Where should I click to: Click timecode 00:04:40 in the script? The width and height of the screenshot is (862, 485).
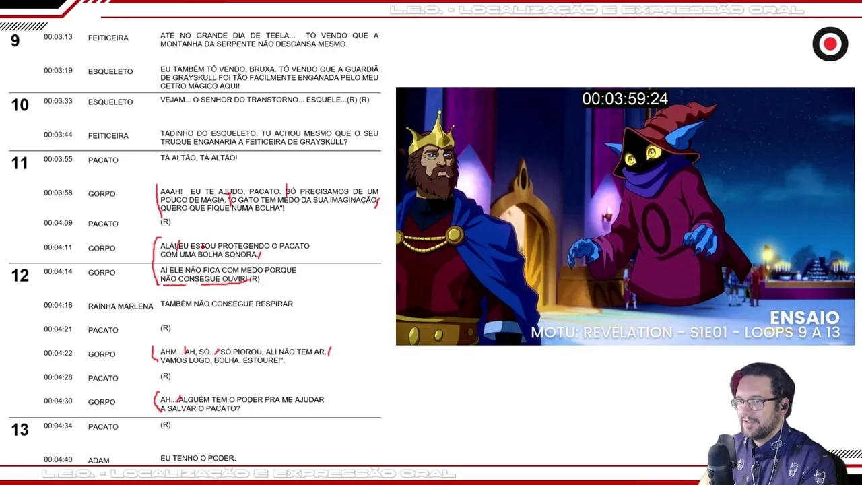58,459
